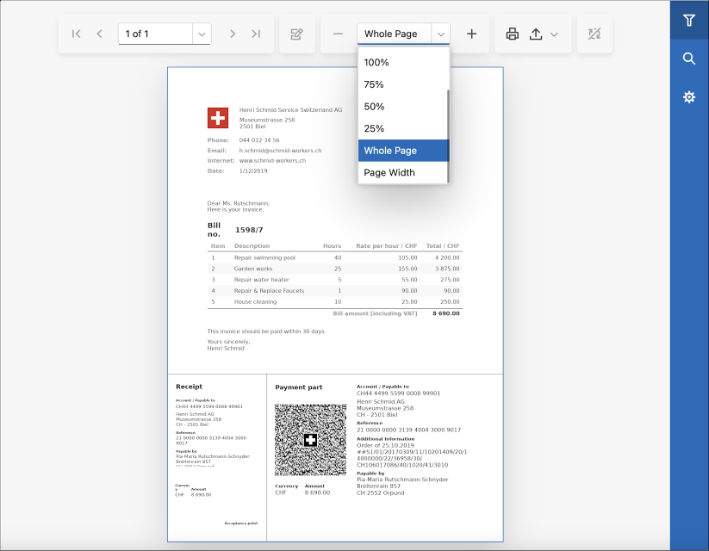The height and width of the screenshot is (551, 709).
Task: Open the annotation editing tool
Action: (296, 34)
